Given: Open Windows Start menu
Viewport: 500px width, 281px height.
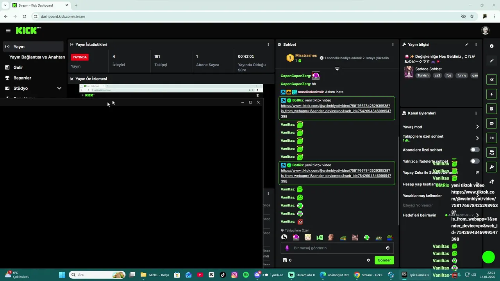Looking at the screenshot, I should click(x=62, y=275).
